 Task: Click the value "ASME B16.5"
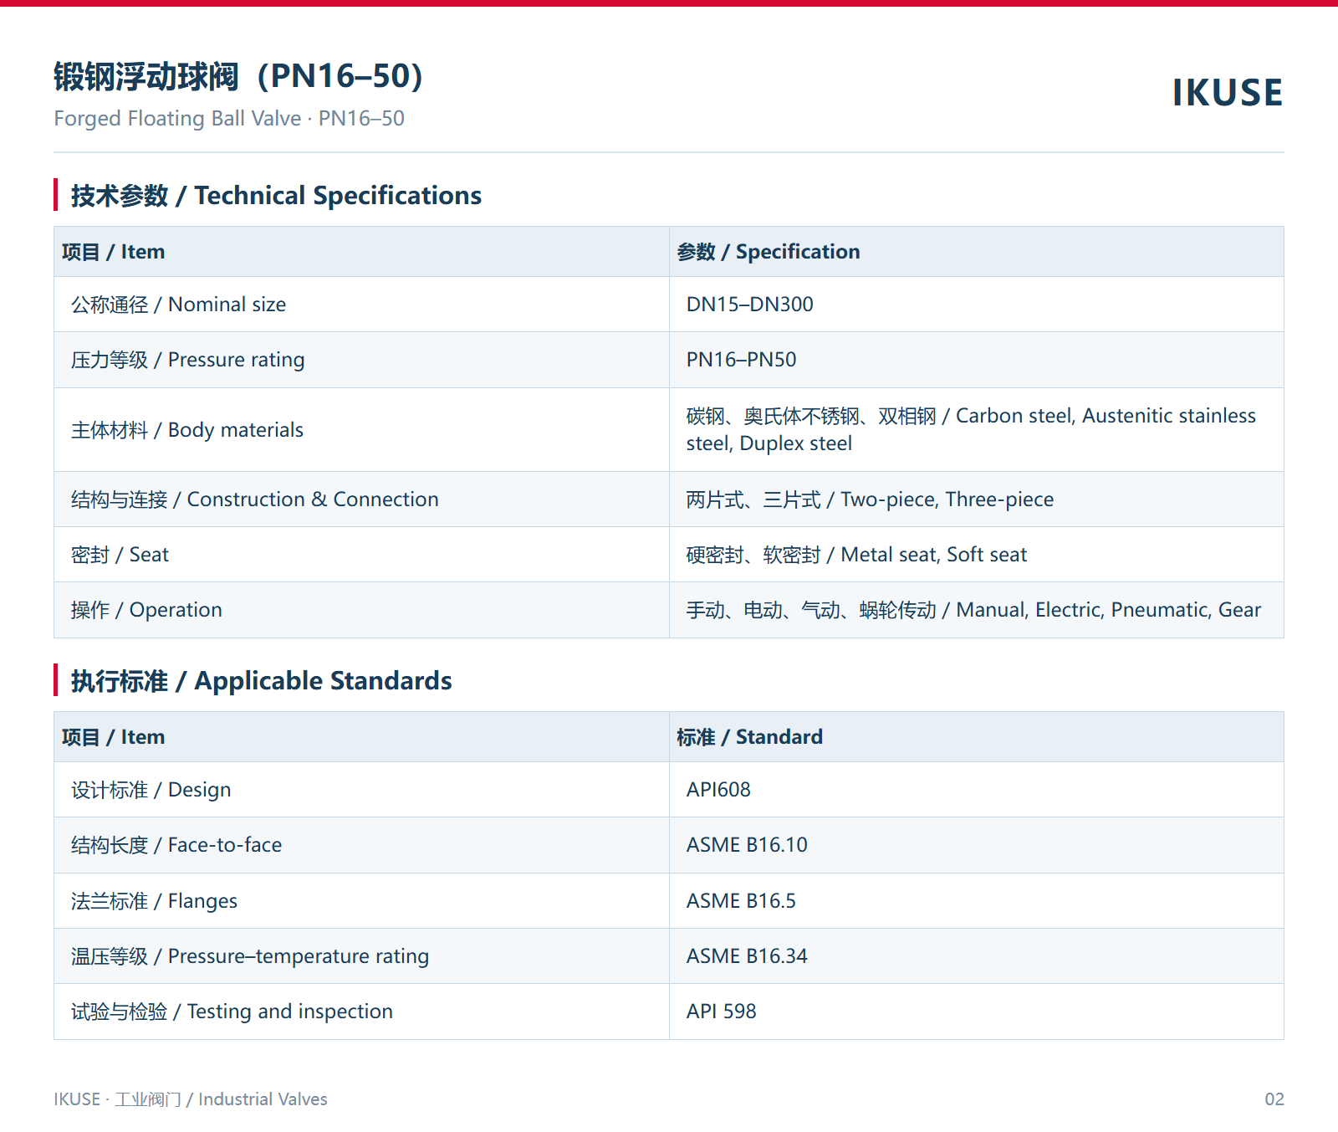741,901
